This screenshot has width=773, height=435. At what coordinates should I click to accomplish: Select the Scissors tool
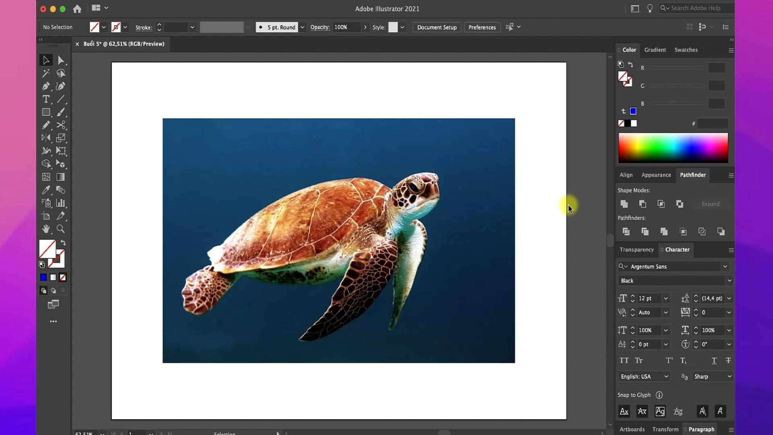[x=61, y=125]
